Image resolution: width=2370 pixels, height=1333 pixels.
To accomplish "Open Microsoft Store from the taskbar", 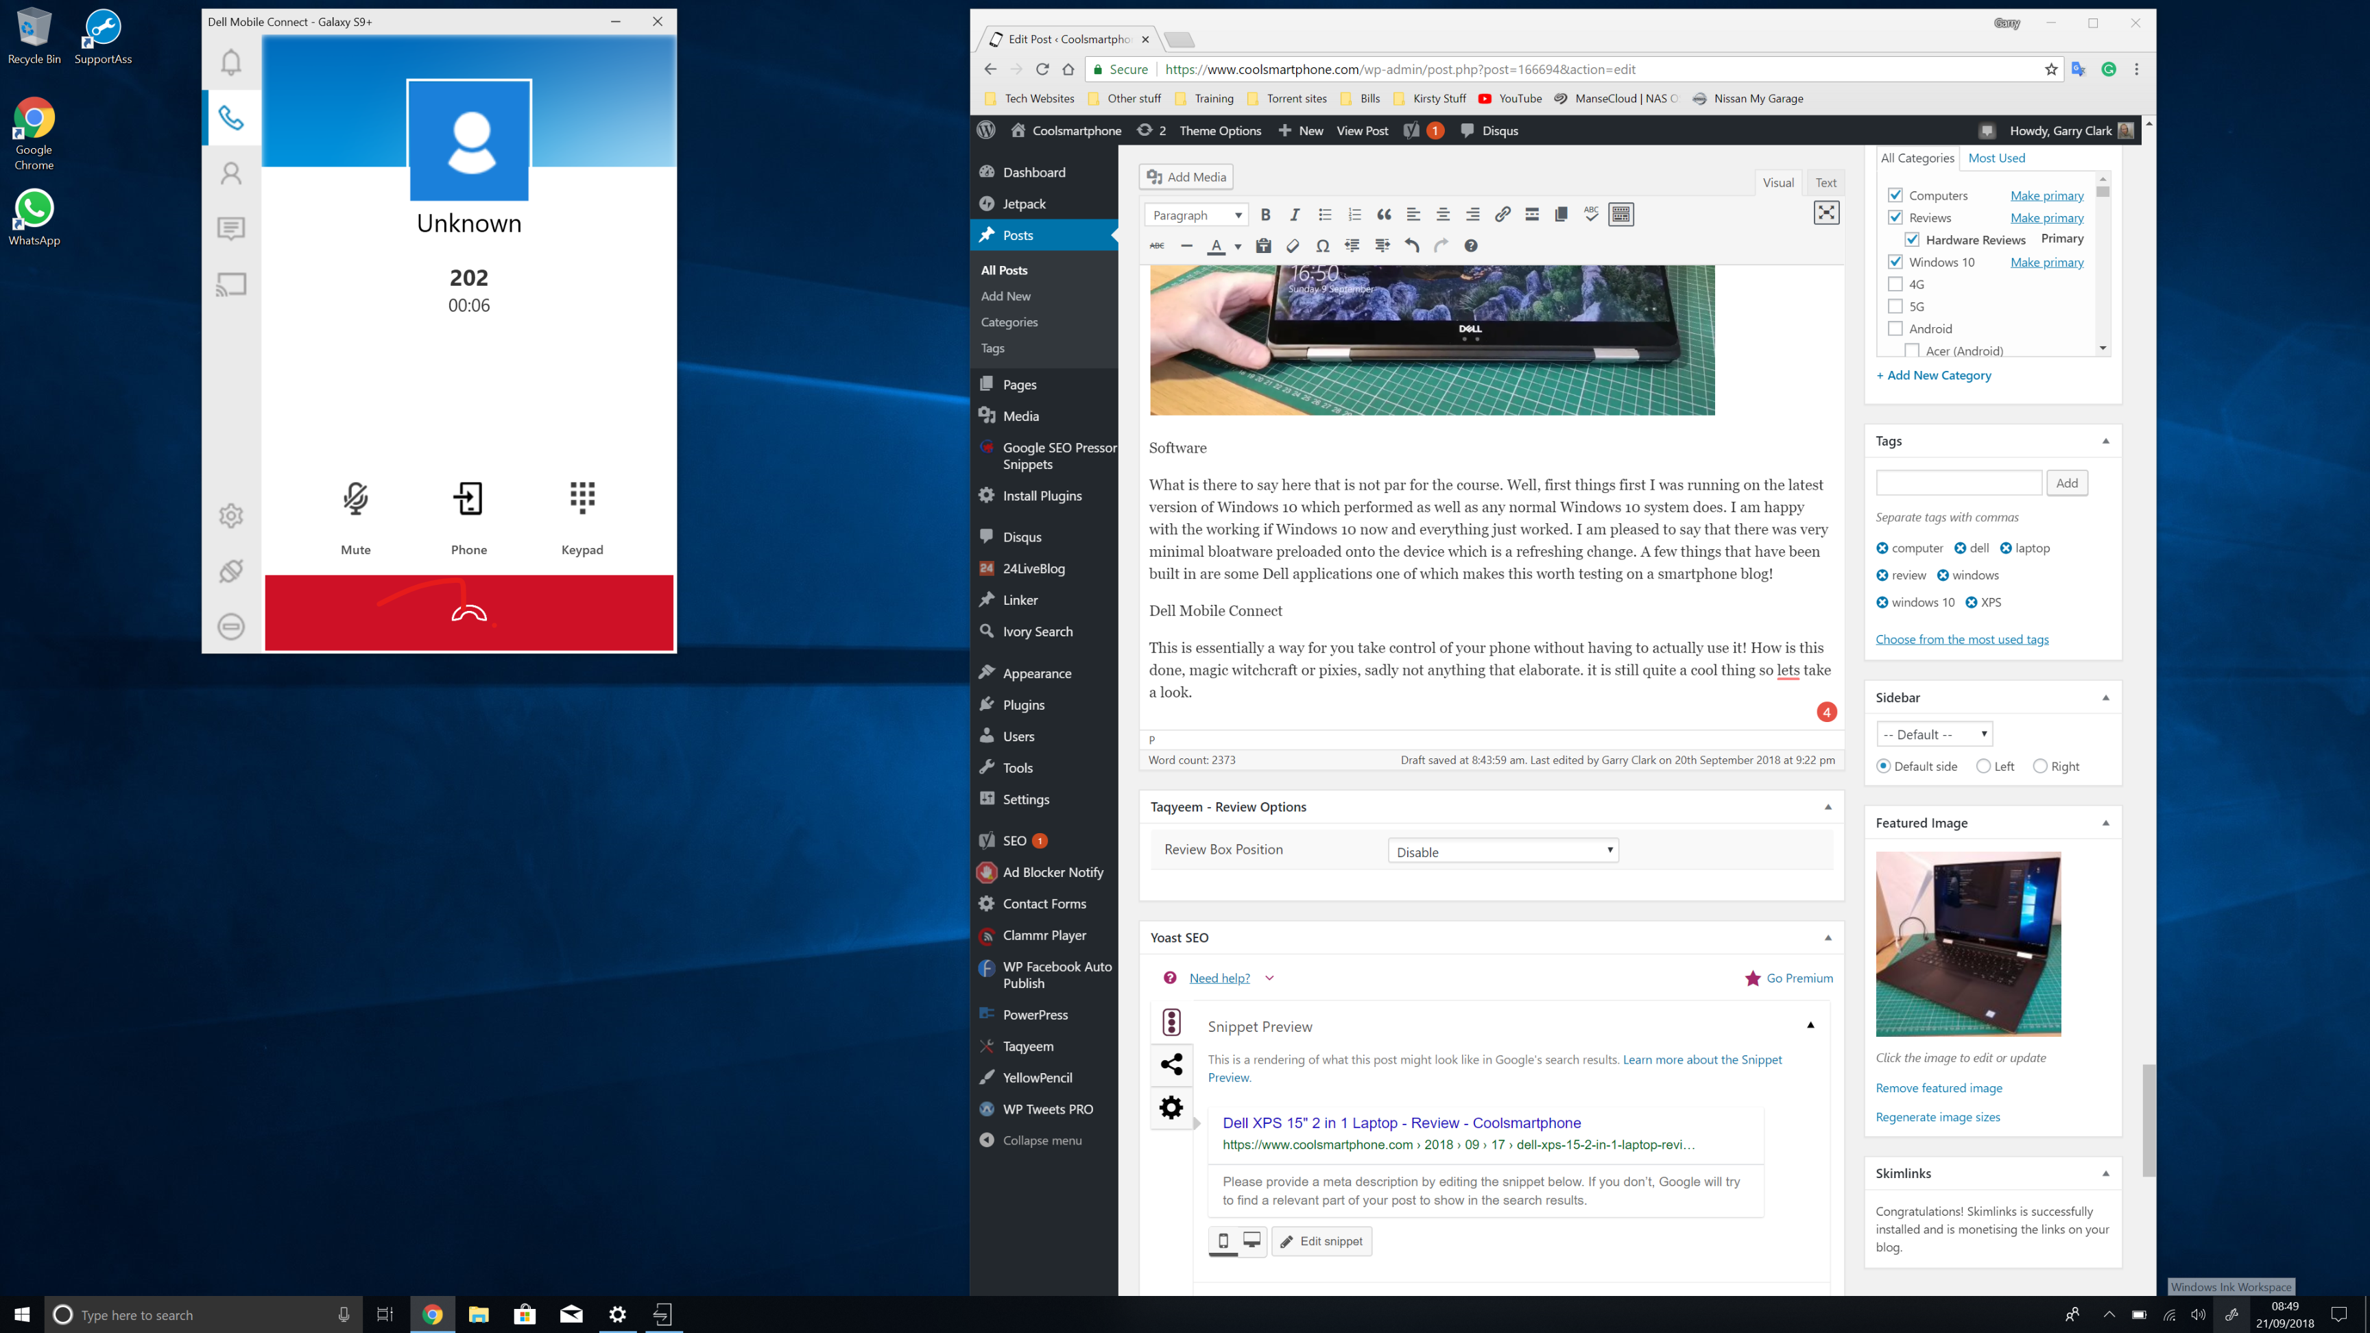I will 525,1314.
